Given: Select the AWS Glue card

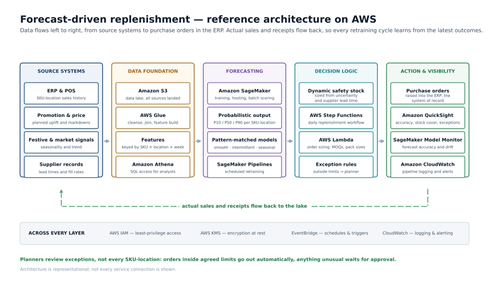Looking at the screenshot, I should tap(153, 118).
